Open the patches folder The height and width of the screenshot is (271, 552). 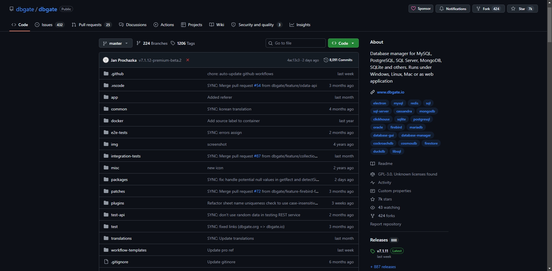[118, 191]
